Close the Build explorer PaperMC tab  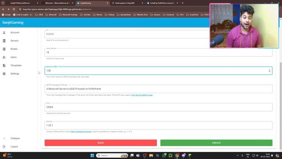tap(142, 3)
